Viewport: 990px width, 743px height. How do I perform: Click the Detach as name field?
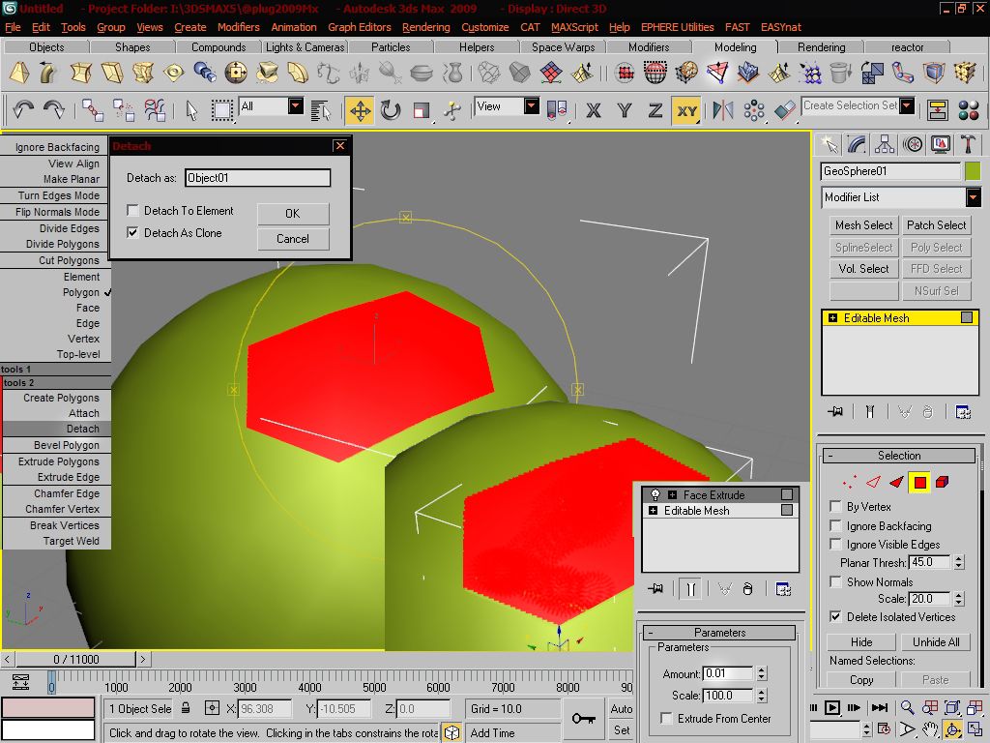pyautogui.click(x=257, y=178)
